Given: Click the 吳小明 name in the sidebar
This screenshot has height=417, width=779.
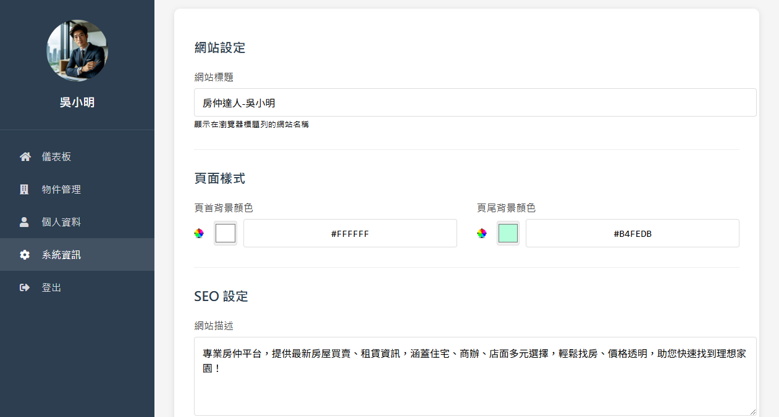Looking at the screenshot, I should [77, 102].
